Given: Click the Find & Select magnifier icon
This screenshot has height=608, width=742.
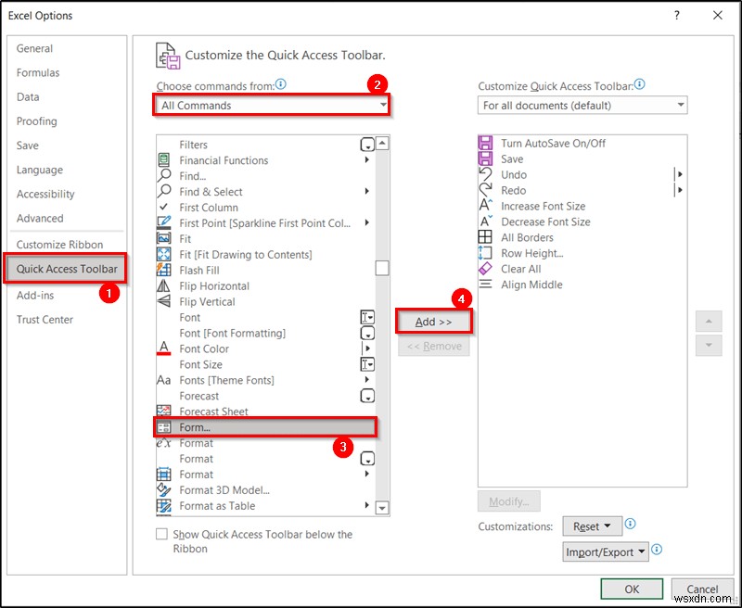Looking at the screenshot, I should point(164,192).
